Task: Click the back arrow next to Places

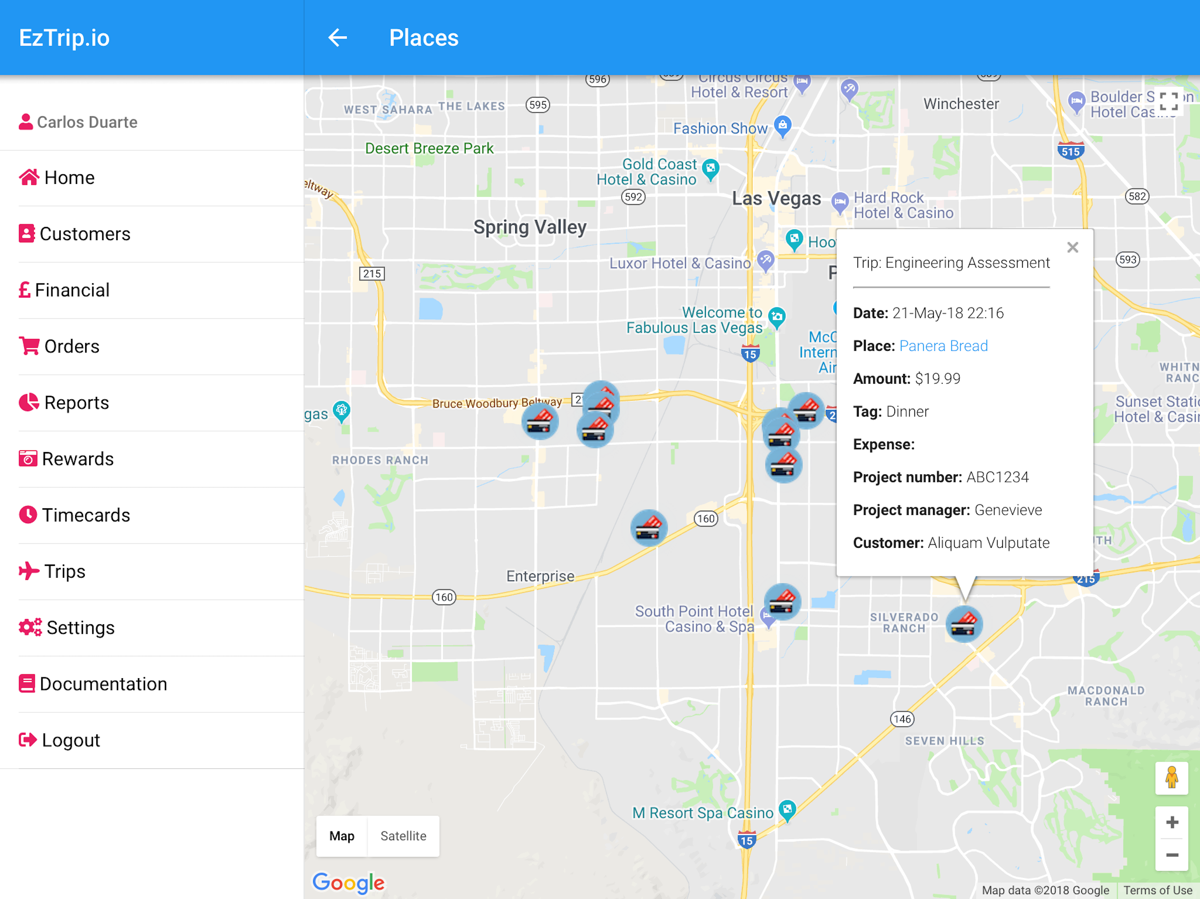Action: click(x=337, y=38)
